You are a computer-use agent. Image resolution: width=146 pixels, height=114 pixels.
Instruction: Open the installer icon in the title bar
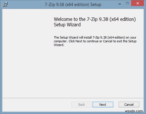[x=5, y=4]
